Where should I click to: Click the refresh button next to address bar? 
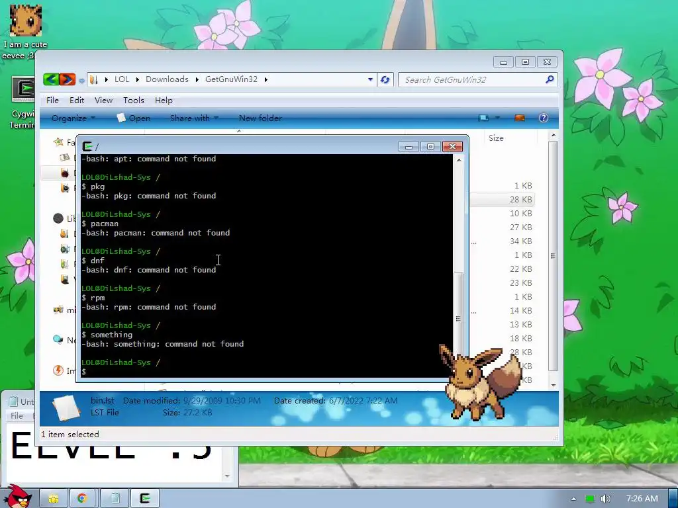[385, 79]
